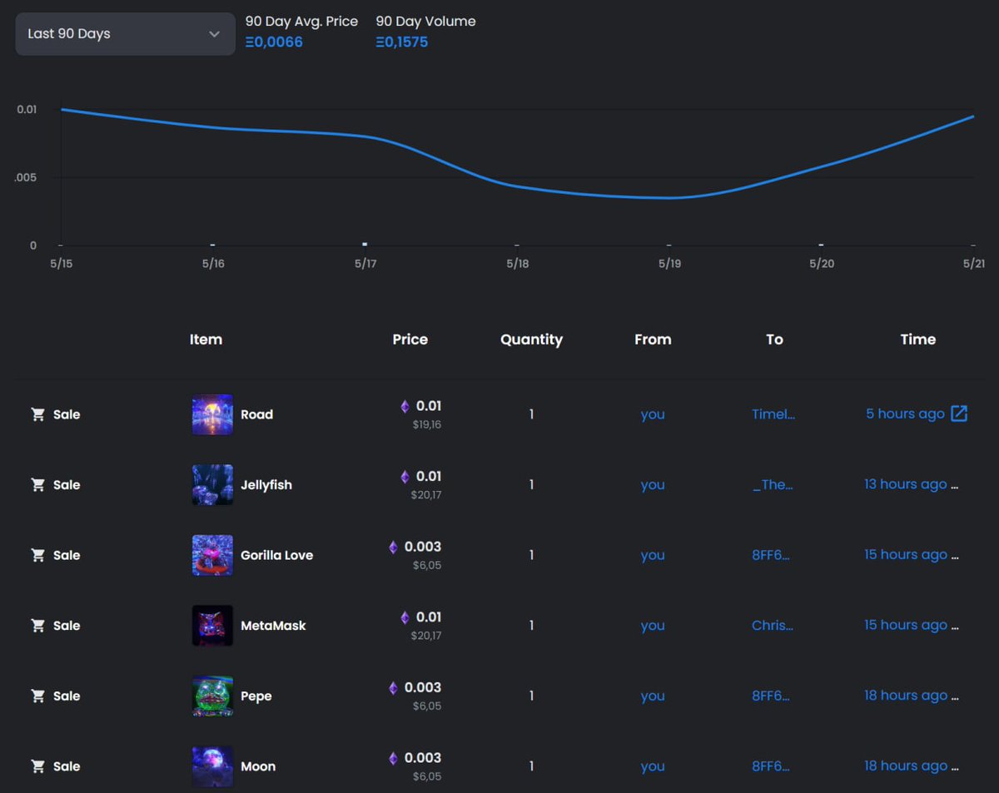
Task: Click 'you' seller link in Gorilla Love row
Action: point(653,555)
